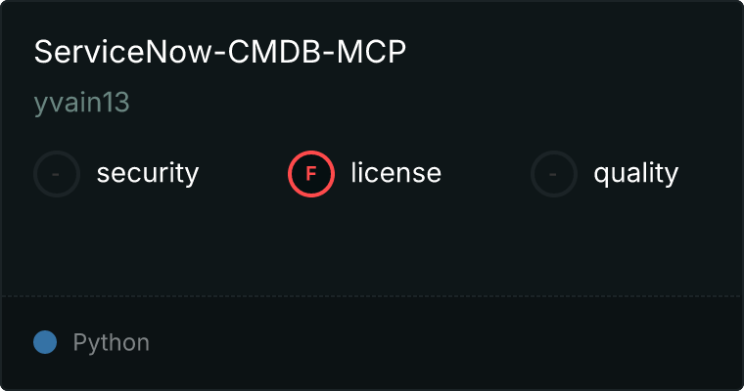Visit the yvain13 author profile
The width and height of the screenshot is (744, 391).
click(81, 103)
